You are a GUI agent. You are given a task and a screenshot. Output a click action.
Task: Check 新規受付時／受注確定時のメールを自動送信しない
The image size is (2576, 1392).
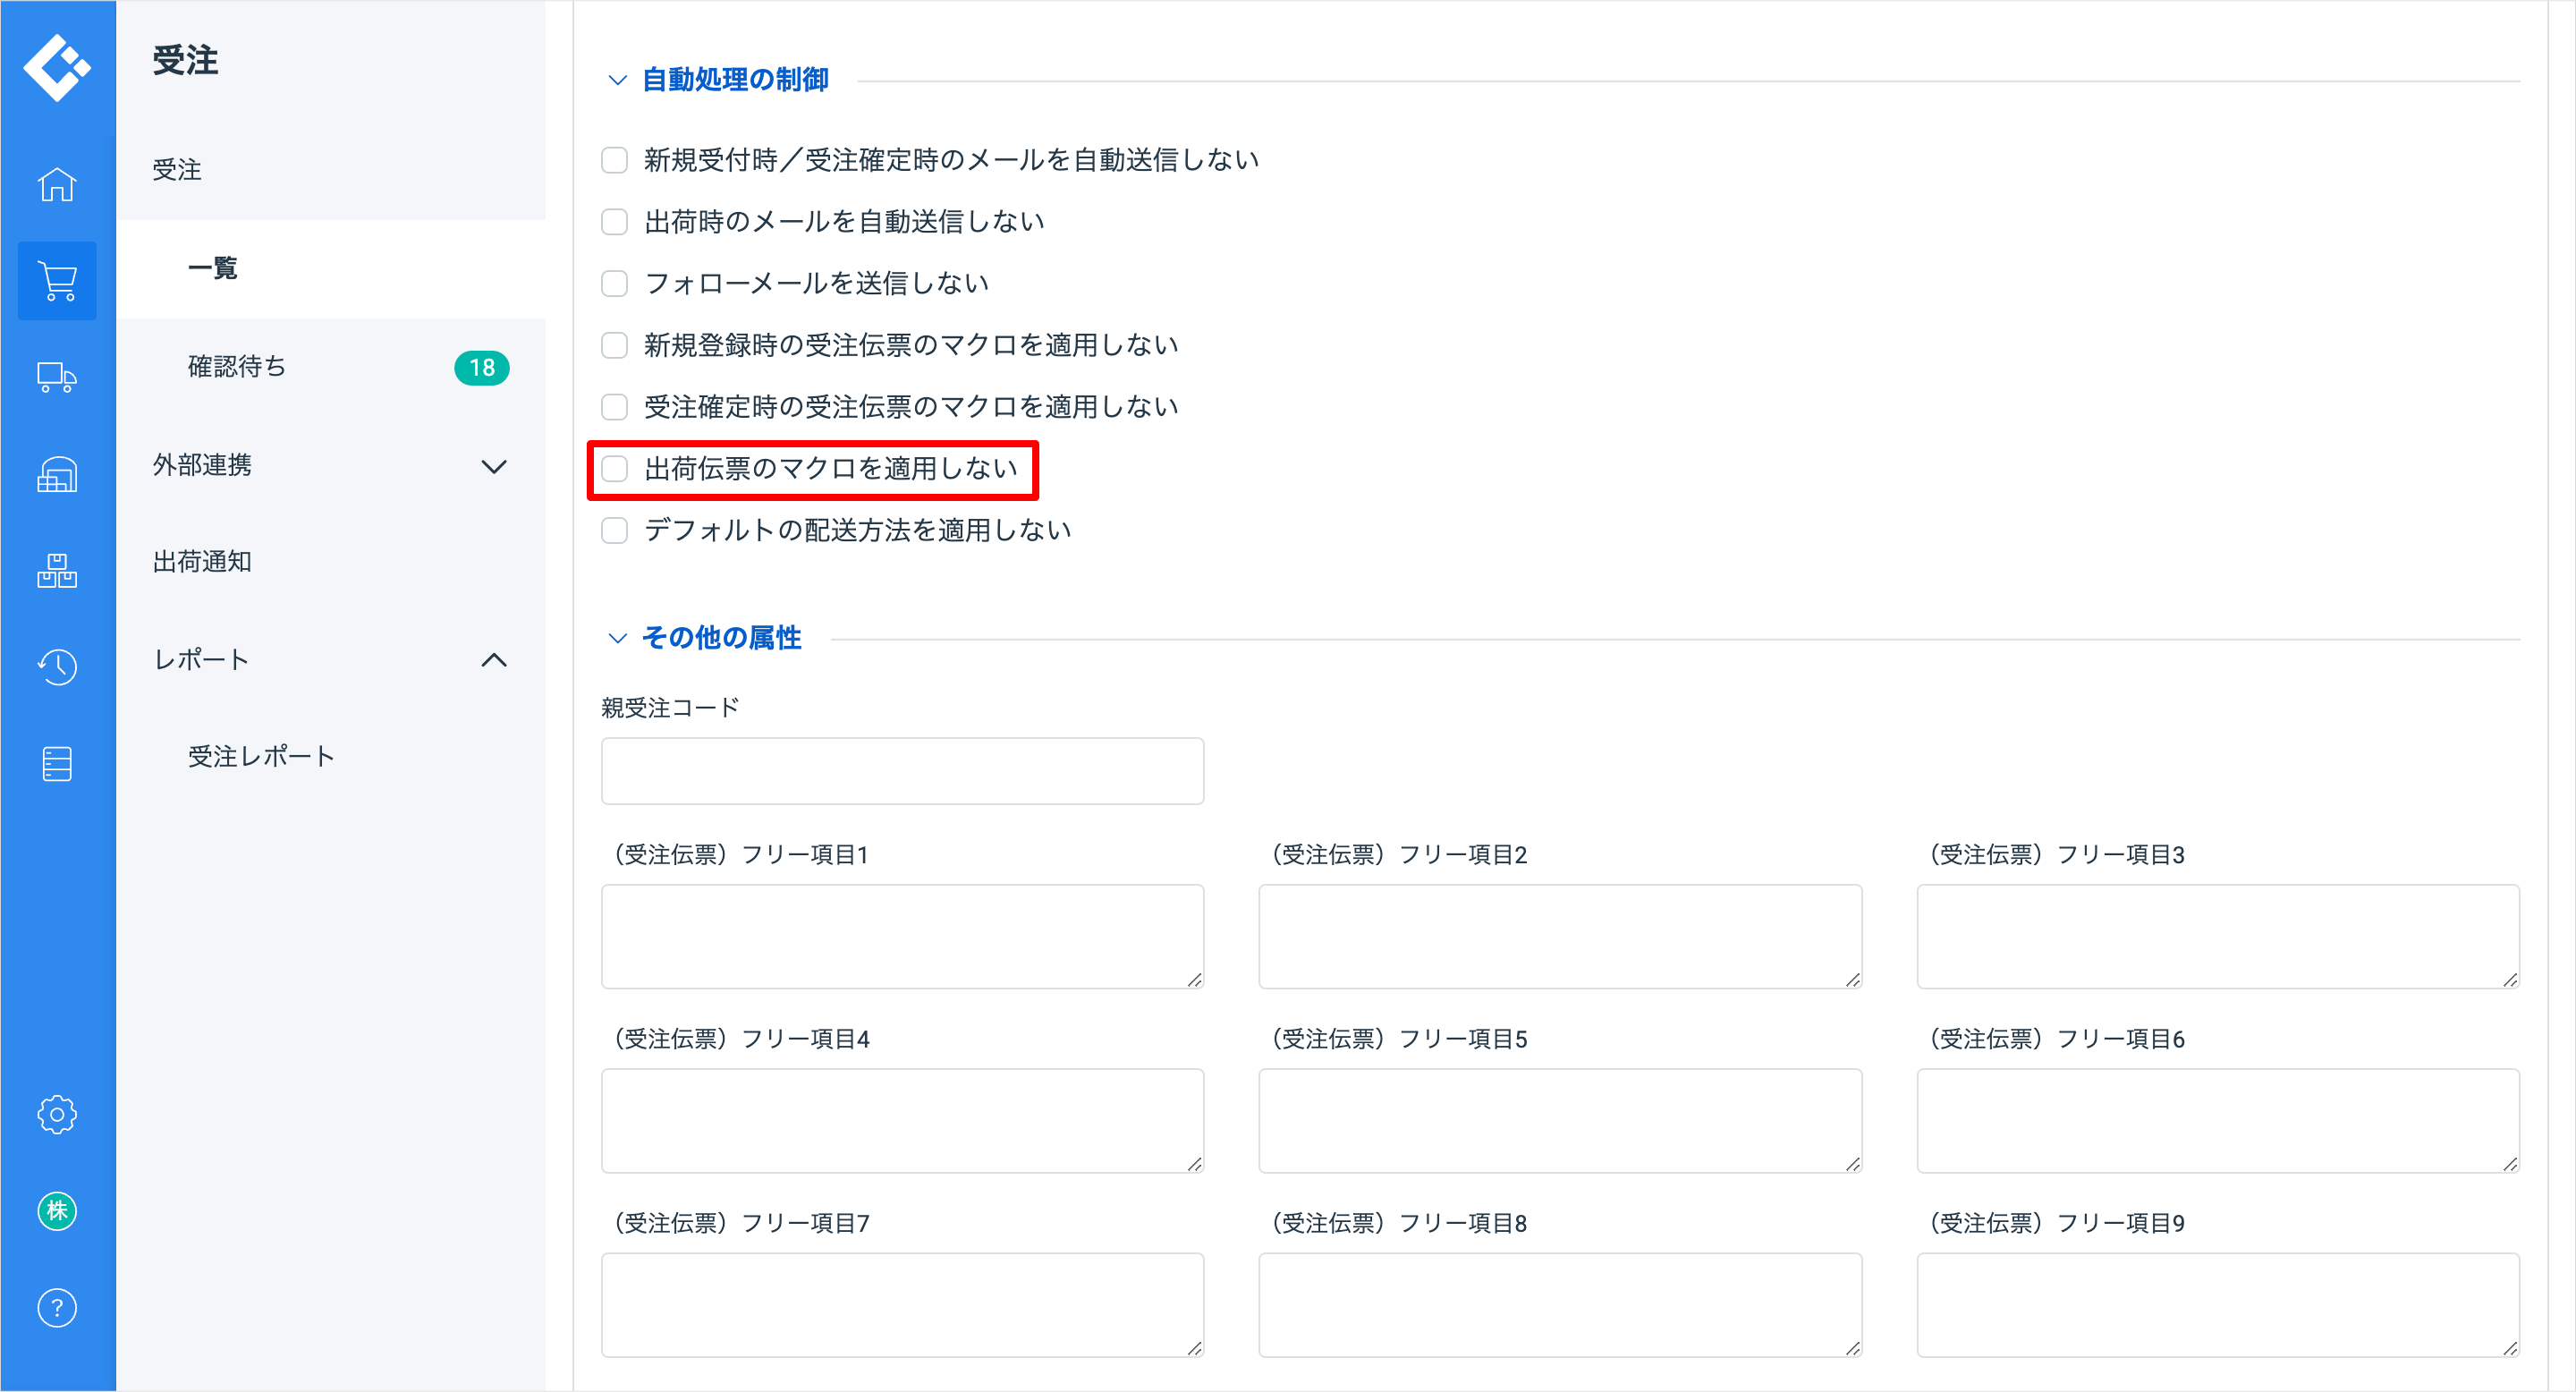pyautogui.click(x=614, y=160)
